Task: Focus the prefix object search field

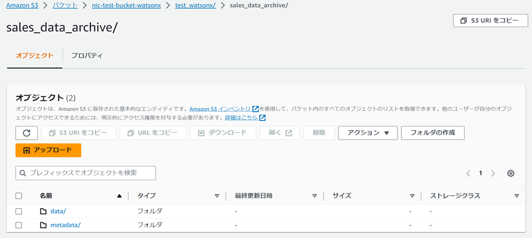Action: pyautogui.click(x=86, y=173)
